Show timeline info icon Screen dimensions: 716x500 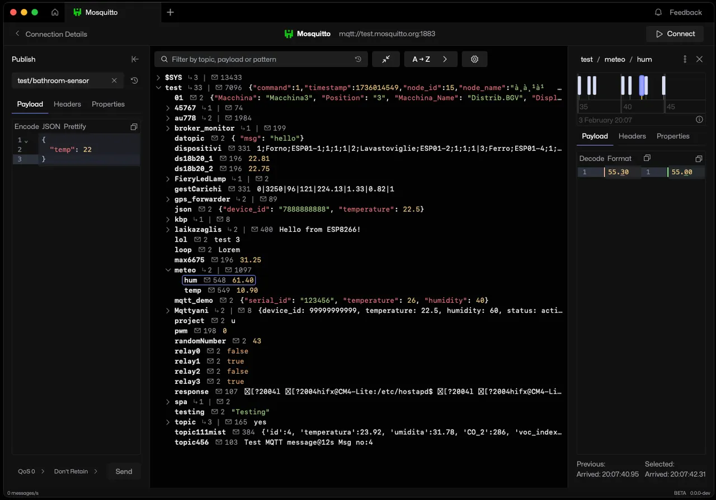tap(699, 120)
